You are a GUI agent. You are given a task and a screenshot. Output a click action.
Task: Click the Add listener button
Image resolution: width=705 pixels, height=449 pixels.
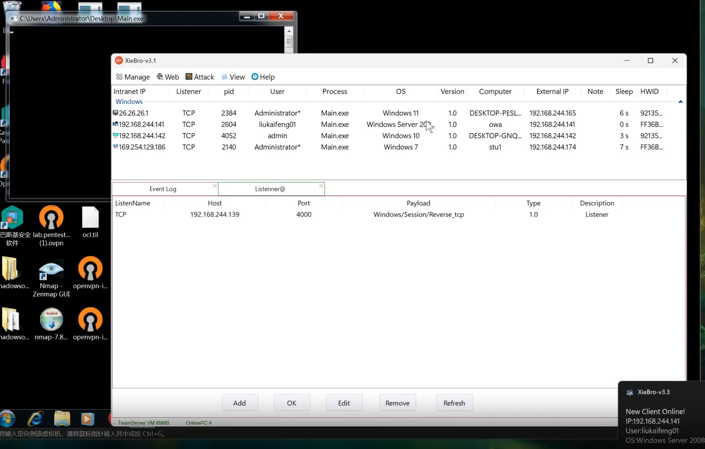(240, 403)
